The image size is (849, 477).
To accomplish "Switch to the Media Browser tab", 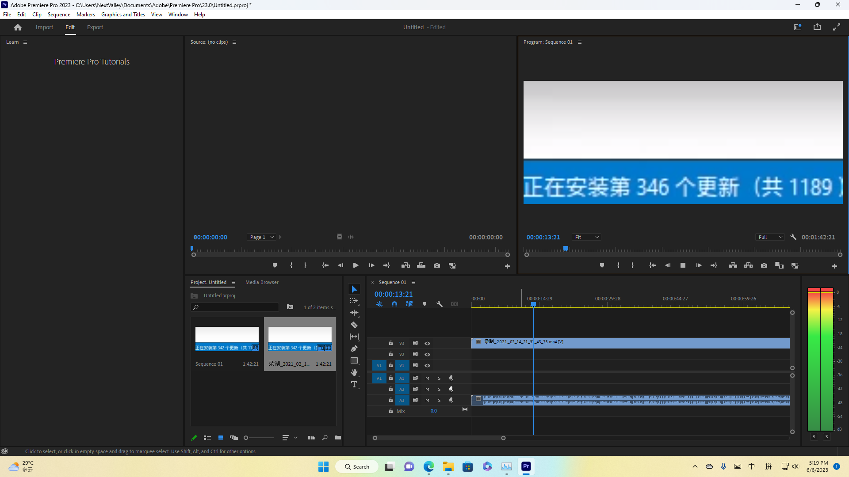I will click(262, 282).
